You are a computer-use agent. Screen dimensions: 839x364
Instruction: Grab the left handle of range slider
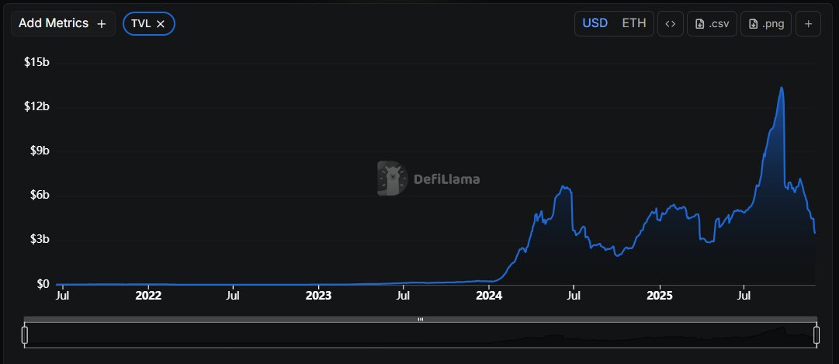24,335
